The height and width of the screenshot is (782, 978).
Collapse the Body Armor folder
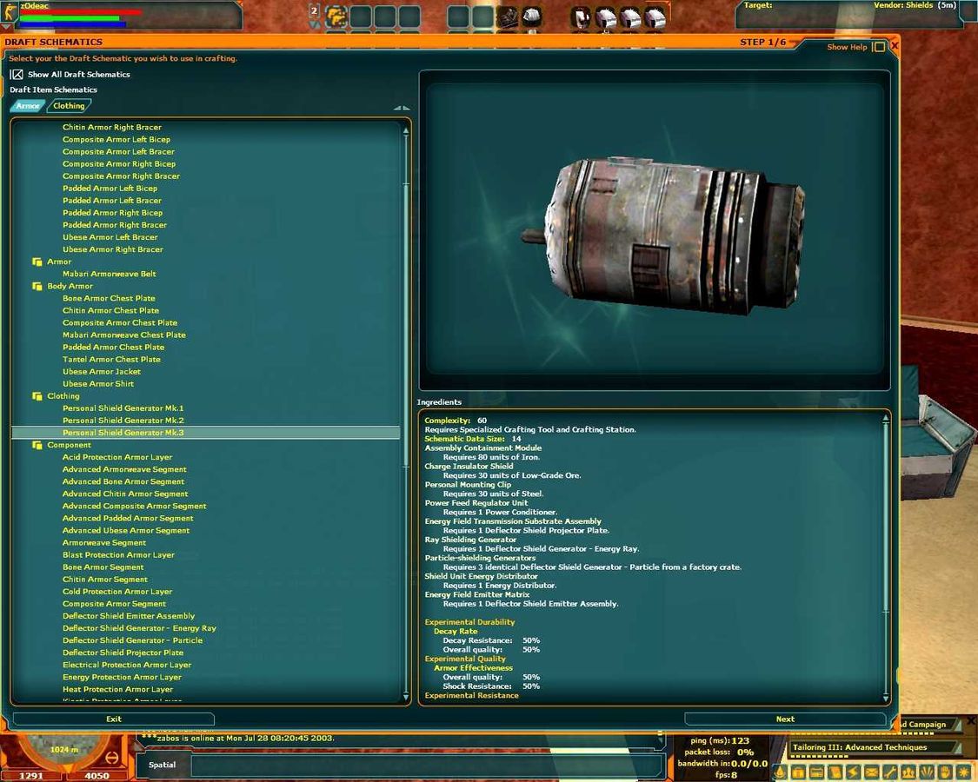point(37,286)
